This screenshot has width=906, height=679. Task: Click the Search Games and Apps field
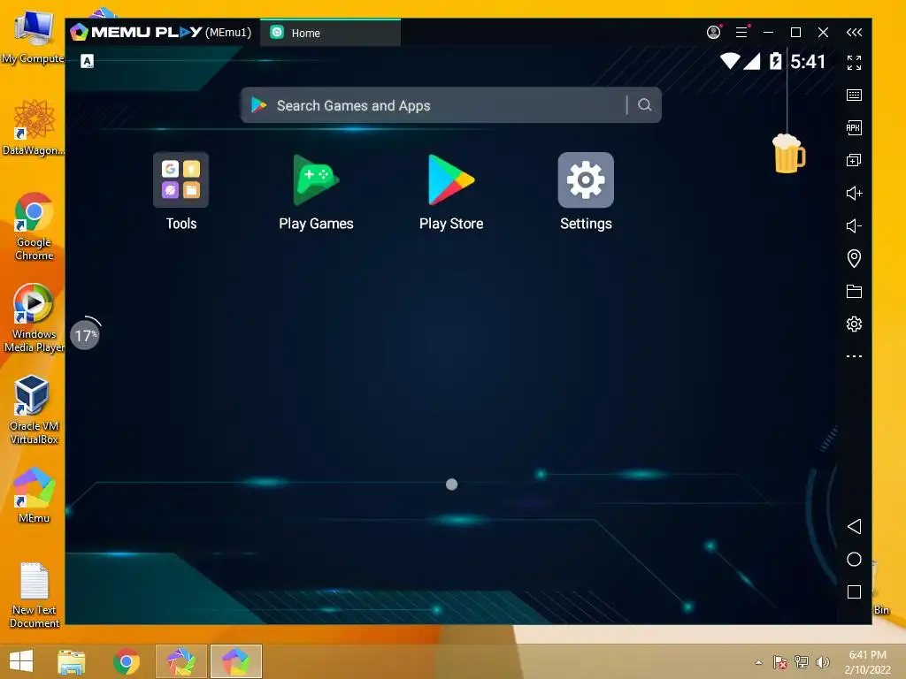(450, 105)
